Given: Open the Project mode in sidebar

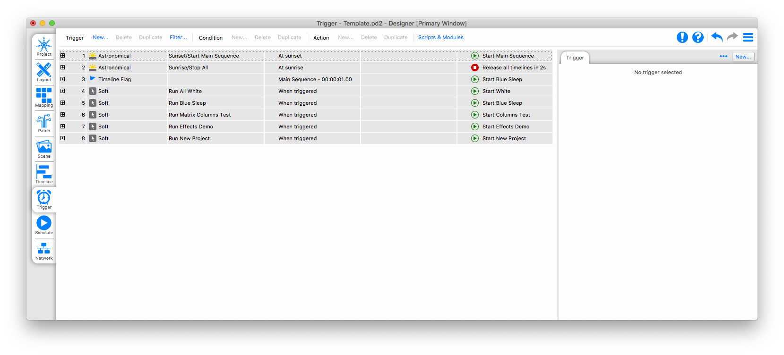Looking at the screenshot, I should coord(44,47).
